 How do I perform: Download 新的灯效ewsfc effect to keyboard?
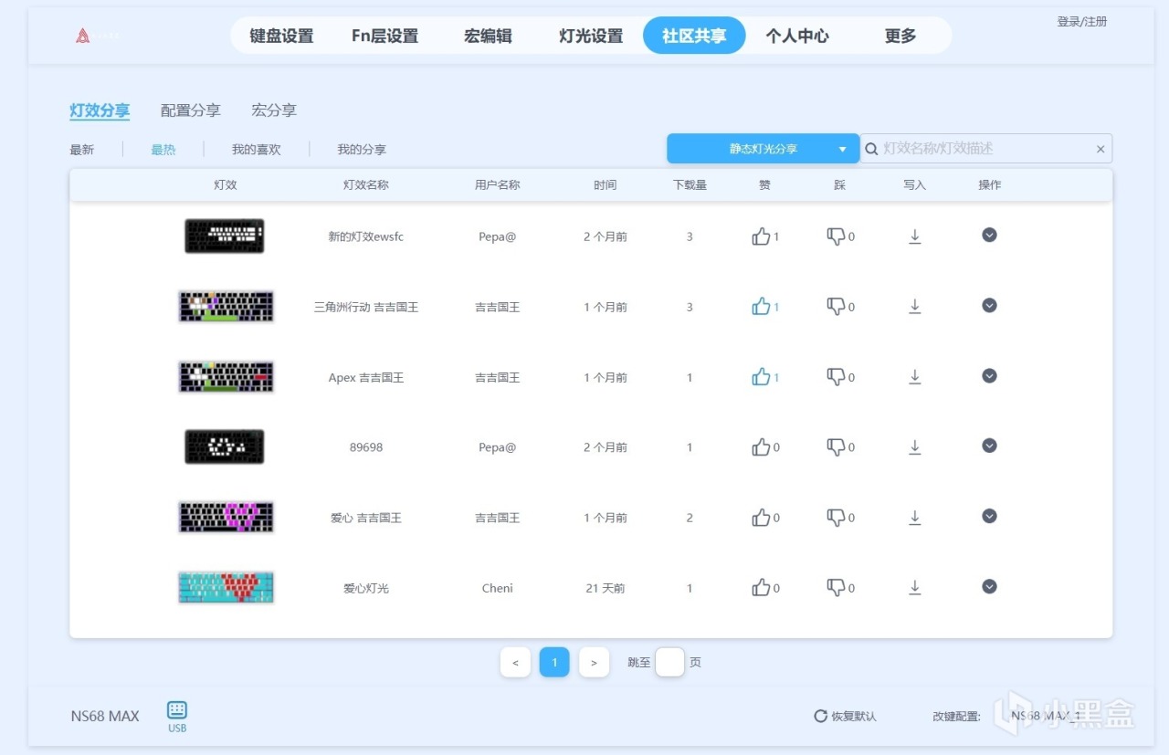(x=914, y=236)
